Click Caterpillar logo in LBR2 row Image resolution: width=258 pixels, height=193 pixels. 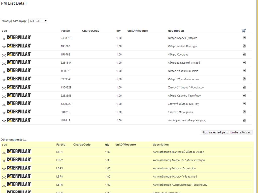point(19,160)
